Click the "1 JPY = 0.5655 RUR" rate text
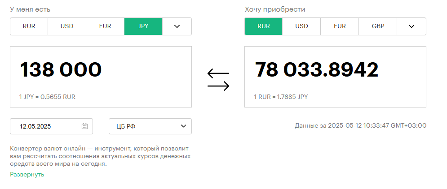 click(x=47, y=97)
